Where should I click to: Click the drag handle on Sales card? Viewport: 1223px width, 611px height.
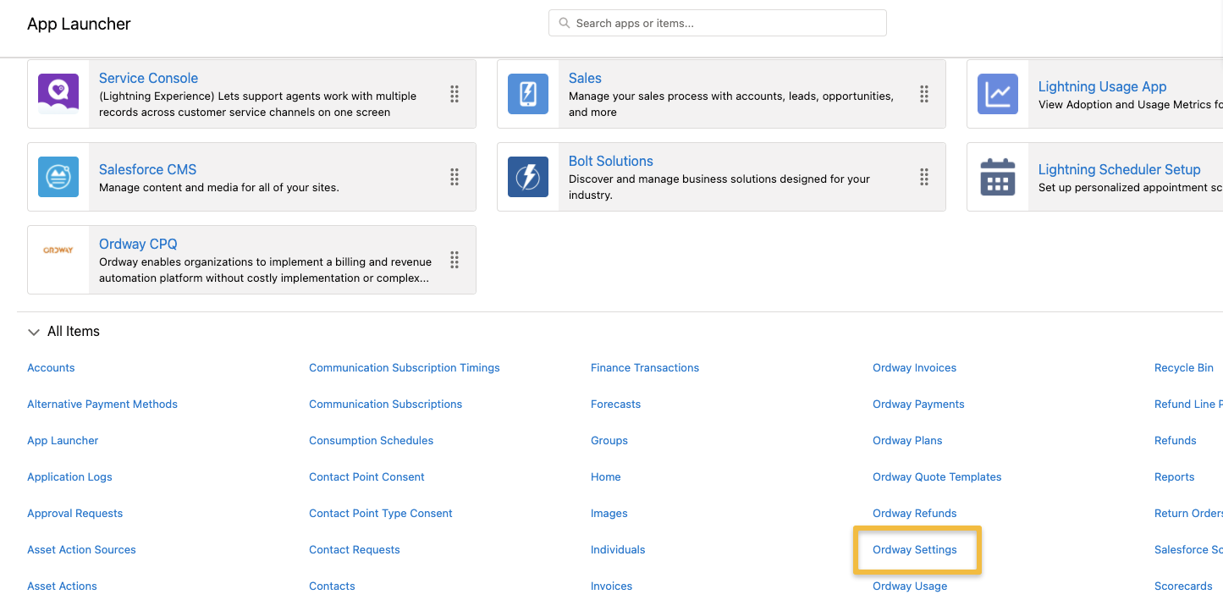(924, 94)
